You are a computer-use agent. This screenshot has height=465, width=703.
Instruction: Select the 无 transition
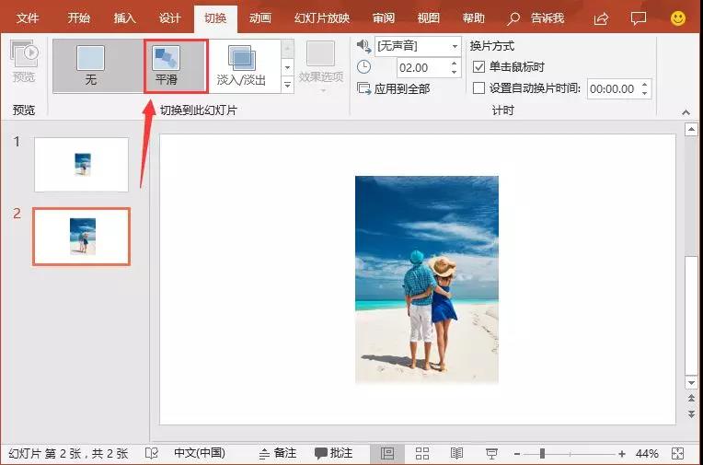click(x=91, y=66)
